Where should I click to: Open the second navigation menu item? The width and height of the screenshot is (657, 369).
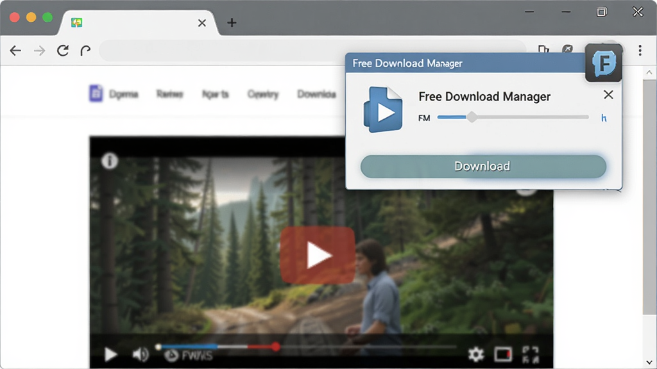tap(169, 94)
